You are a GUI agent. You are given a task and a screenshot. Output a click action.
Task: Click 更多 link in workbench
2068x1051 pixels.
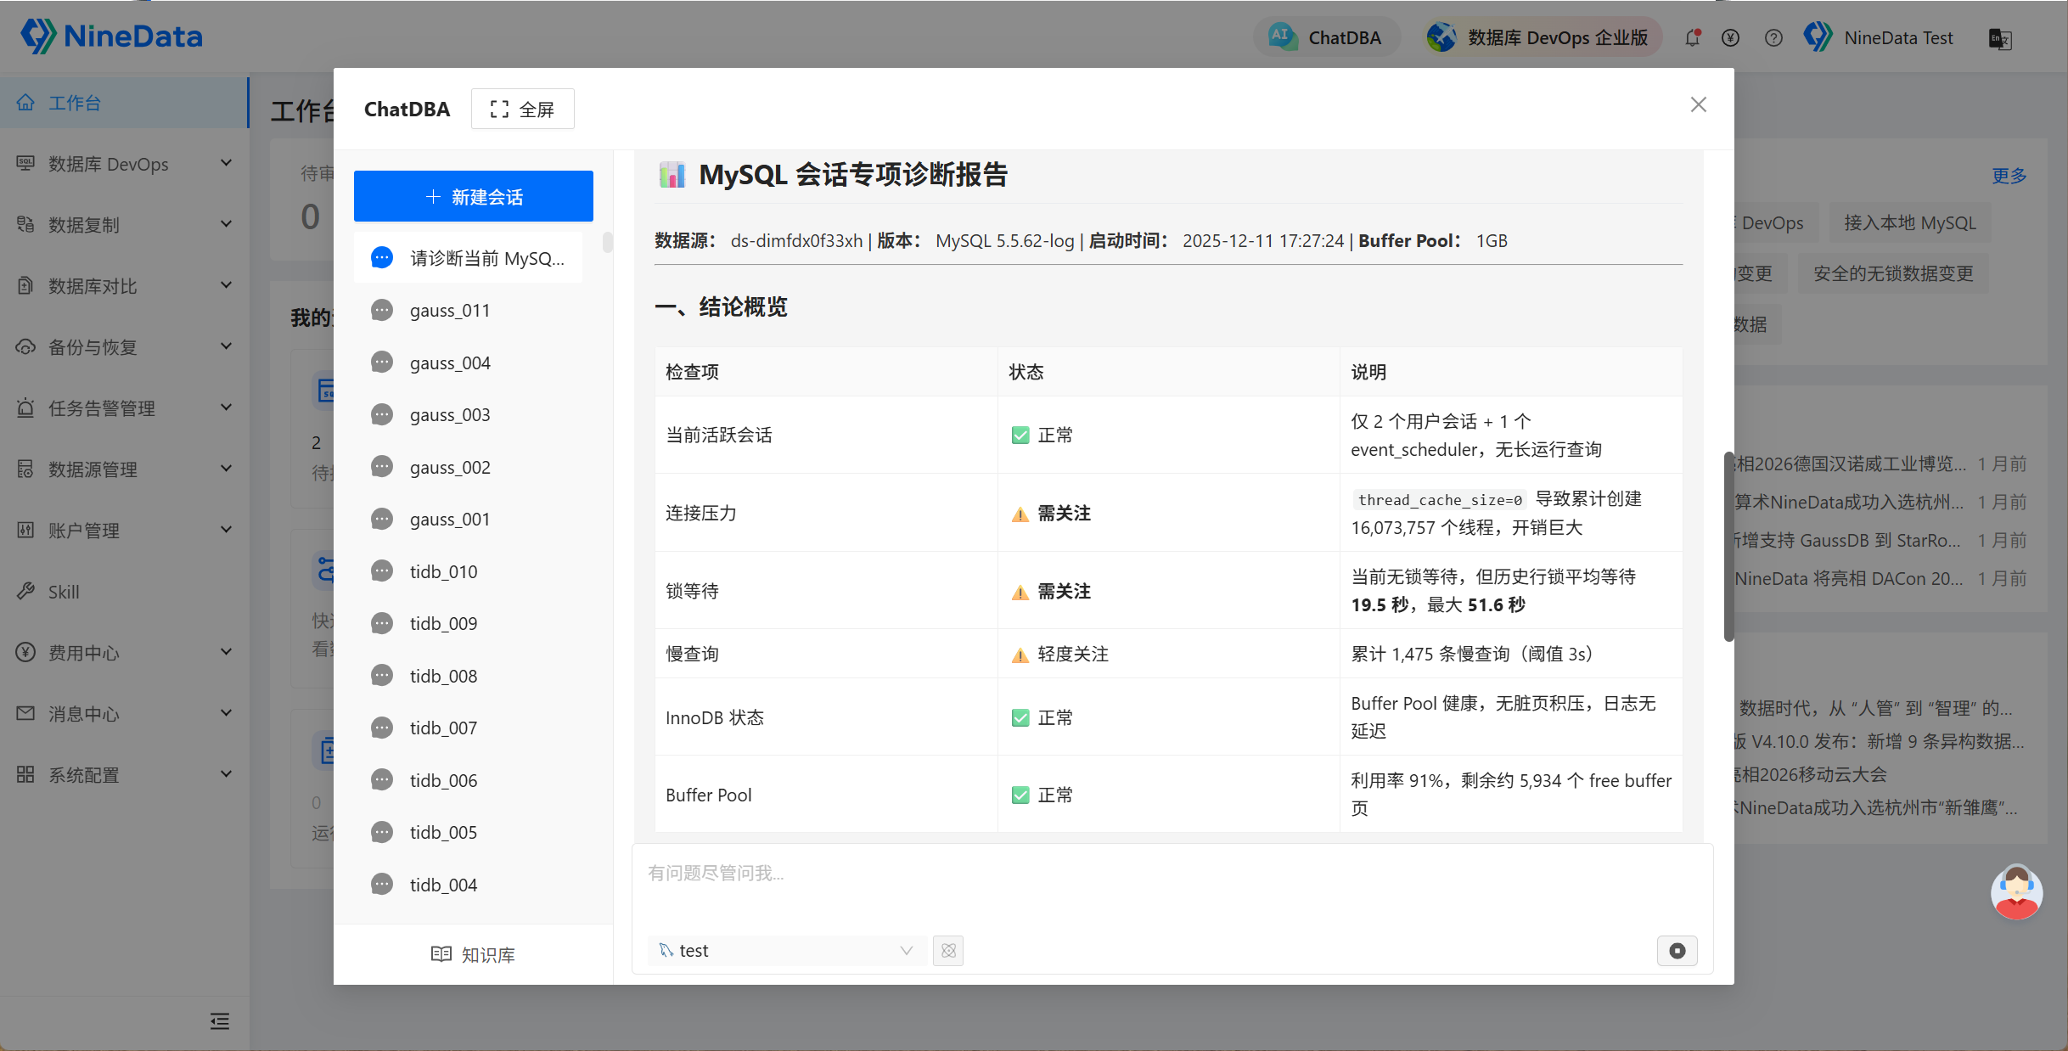2009,176
